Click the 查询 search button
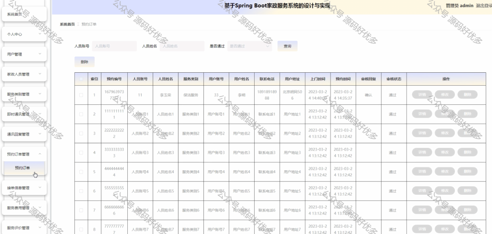The height and width of the screenshot is (234, 492). tap(287, 46)
